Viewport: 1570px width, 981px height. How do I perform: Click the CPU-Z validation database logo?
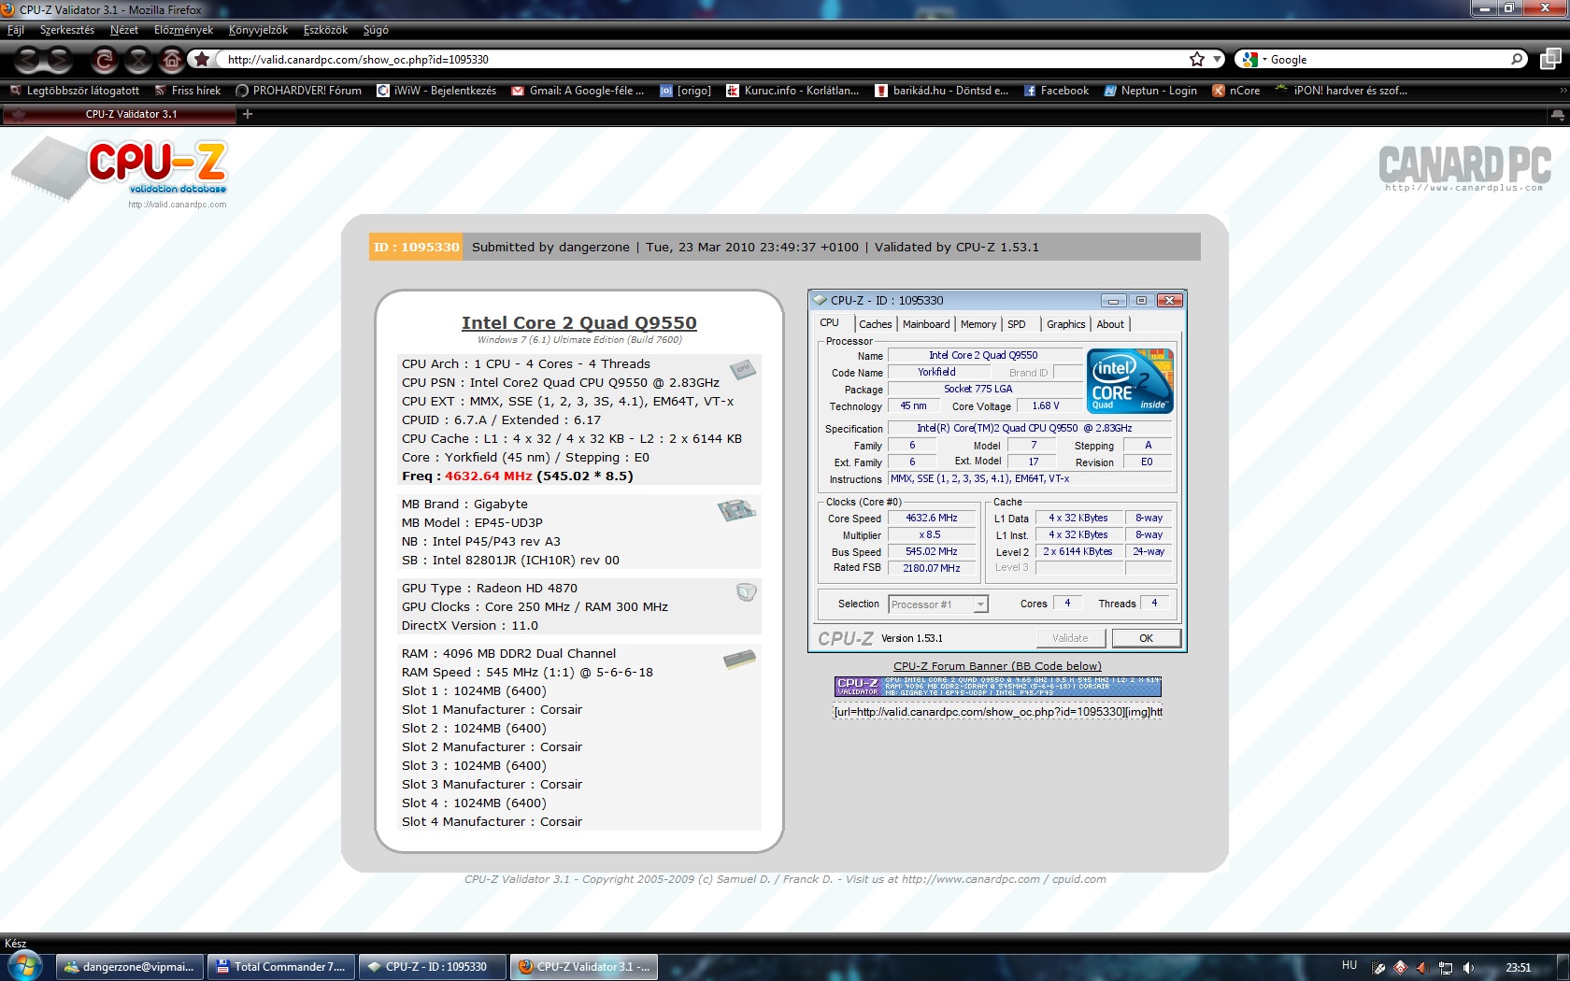click(119, 171)
